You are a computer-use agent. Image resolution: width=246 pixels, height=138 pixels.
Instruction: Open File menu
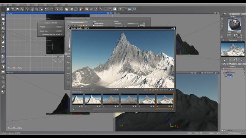click(x=3, y=5)
